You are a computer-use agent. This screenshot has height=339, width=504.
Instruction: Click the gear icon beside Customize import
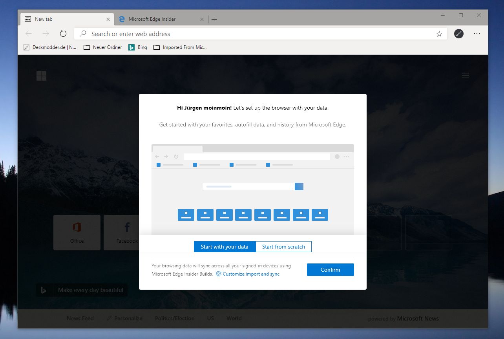pos(219,274)
